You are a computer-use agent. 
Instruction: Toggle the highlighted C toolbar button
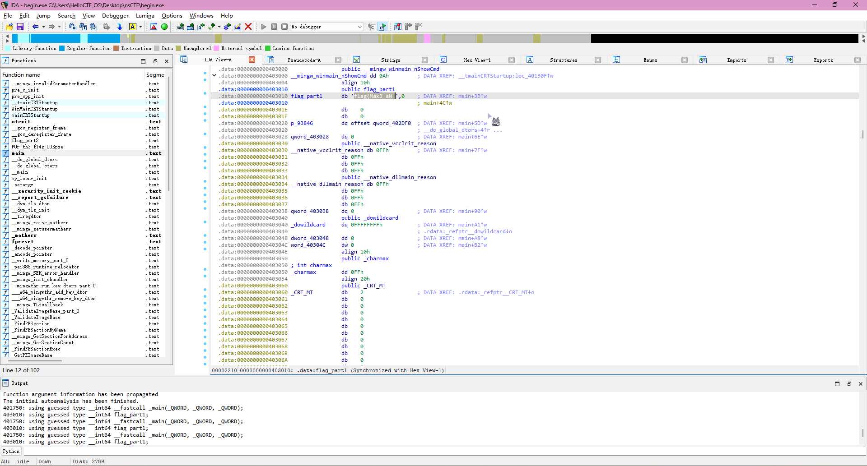point(382,27)
